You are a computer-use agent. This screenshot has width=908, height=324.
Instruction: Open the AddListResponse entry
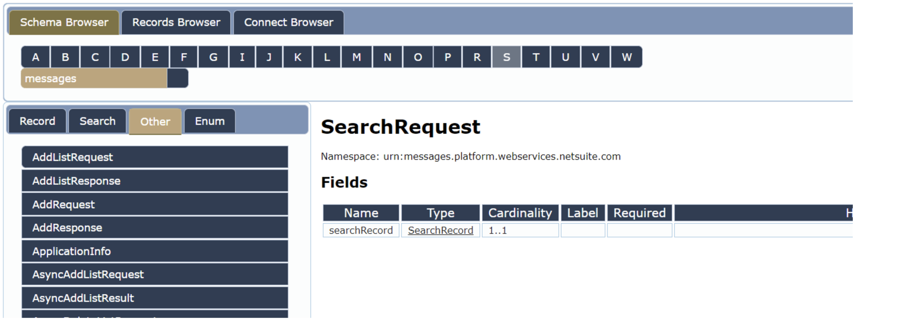pos(155,181)
